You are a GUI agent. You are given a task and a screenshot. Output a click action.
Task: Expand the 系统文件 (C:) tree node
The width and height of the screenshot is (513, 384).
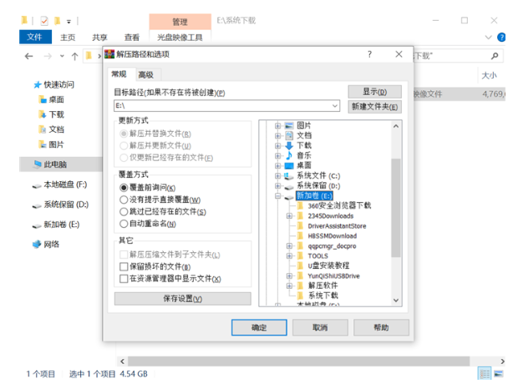[278, 176]
